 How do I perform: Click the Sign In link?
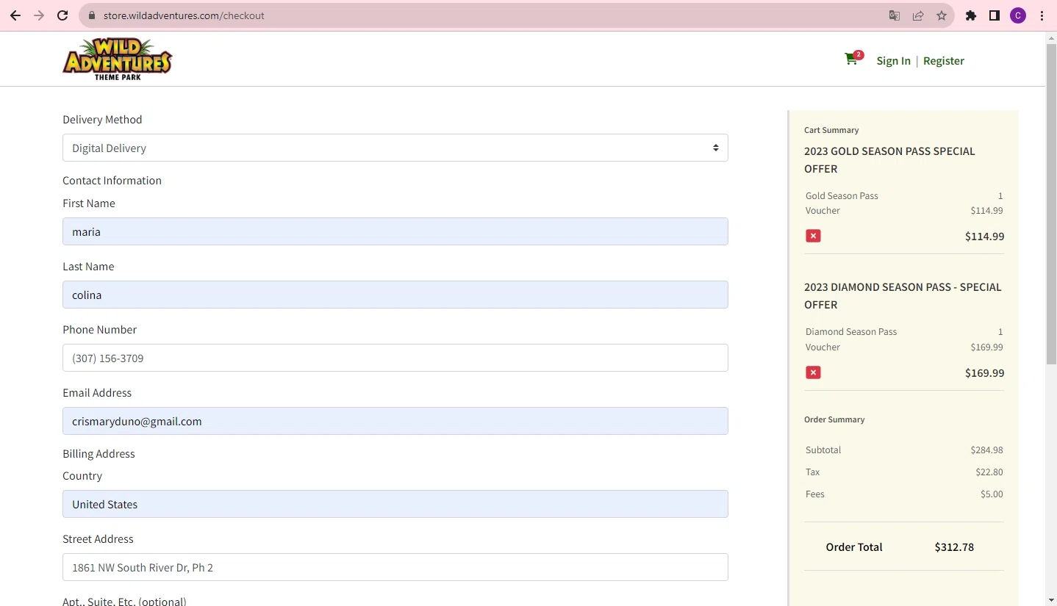893,61
